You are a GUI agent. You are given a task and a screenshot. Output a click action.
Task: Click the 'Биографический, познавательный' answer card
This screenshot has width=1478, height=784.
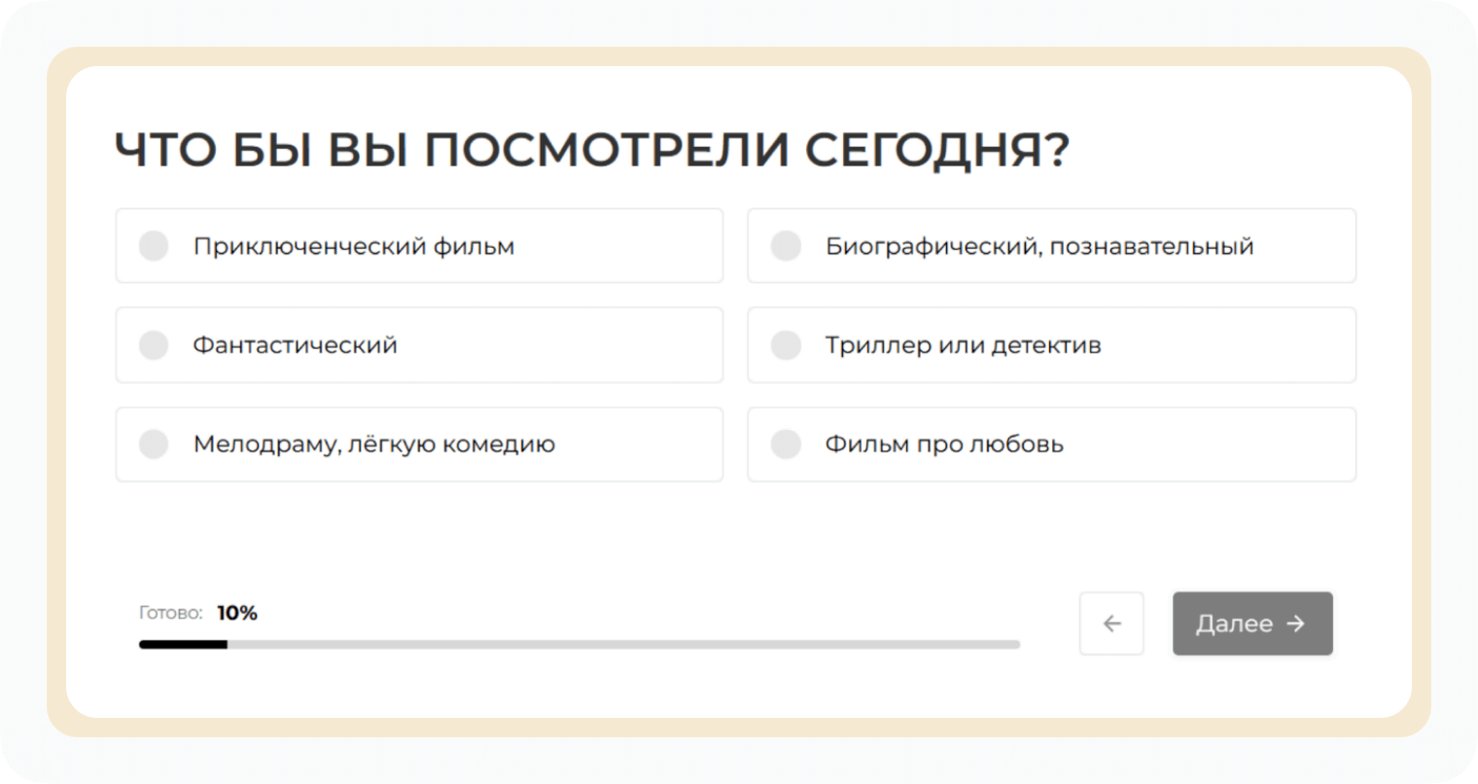pos(1052,246)
